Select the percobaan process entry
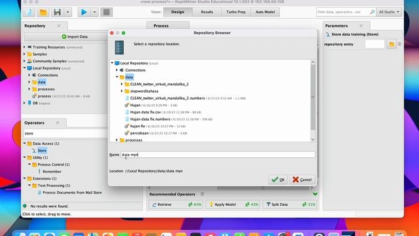The image size is (419, 236). (x=139, y=133)
